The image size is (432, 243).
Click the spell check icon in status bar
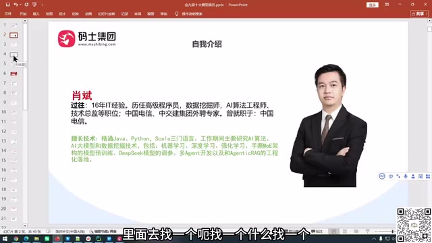pos(49,232)
